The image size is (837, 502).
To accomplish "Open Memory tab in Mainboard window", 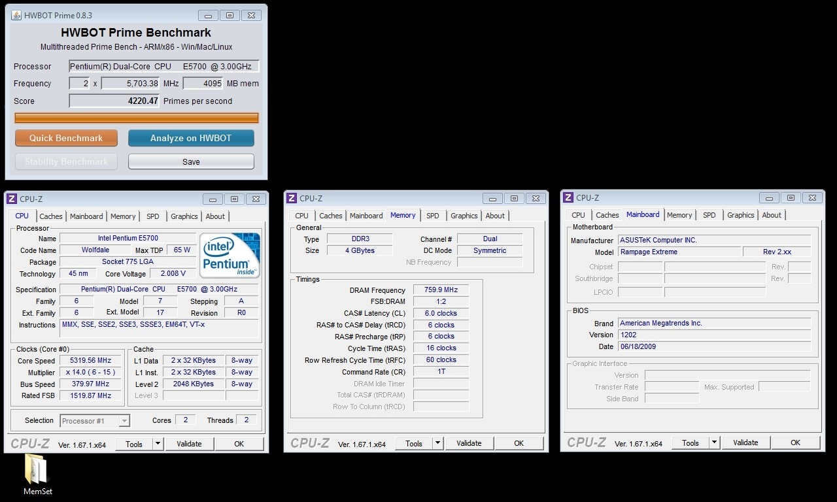I will [x=679, y=215].
